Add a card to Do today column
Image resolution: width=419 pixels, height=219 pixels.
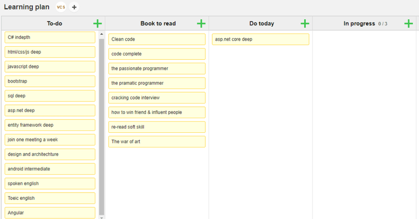pos(305,23)
